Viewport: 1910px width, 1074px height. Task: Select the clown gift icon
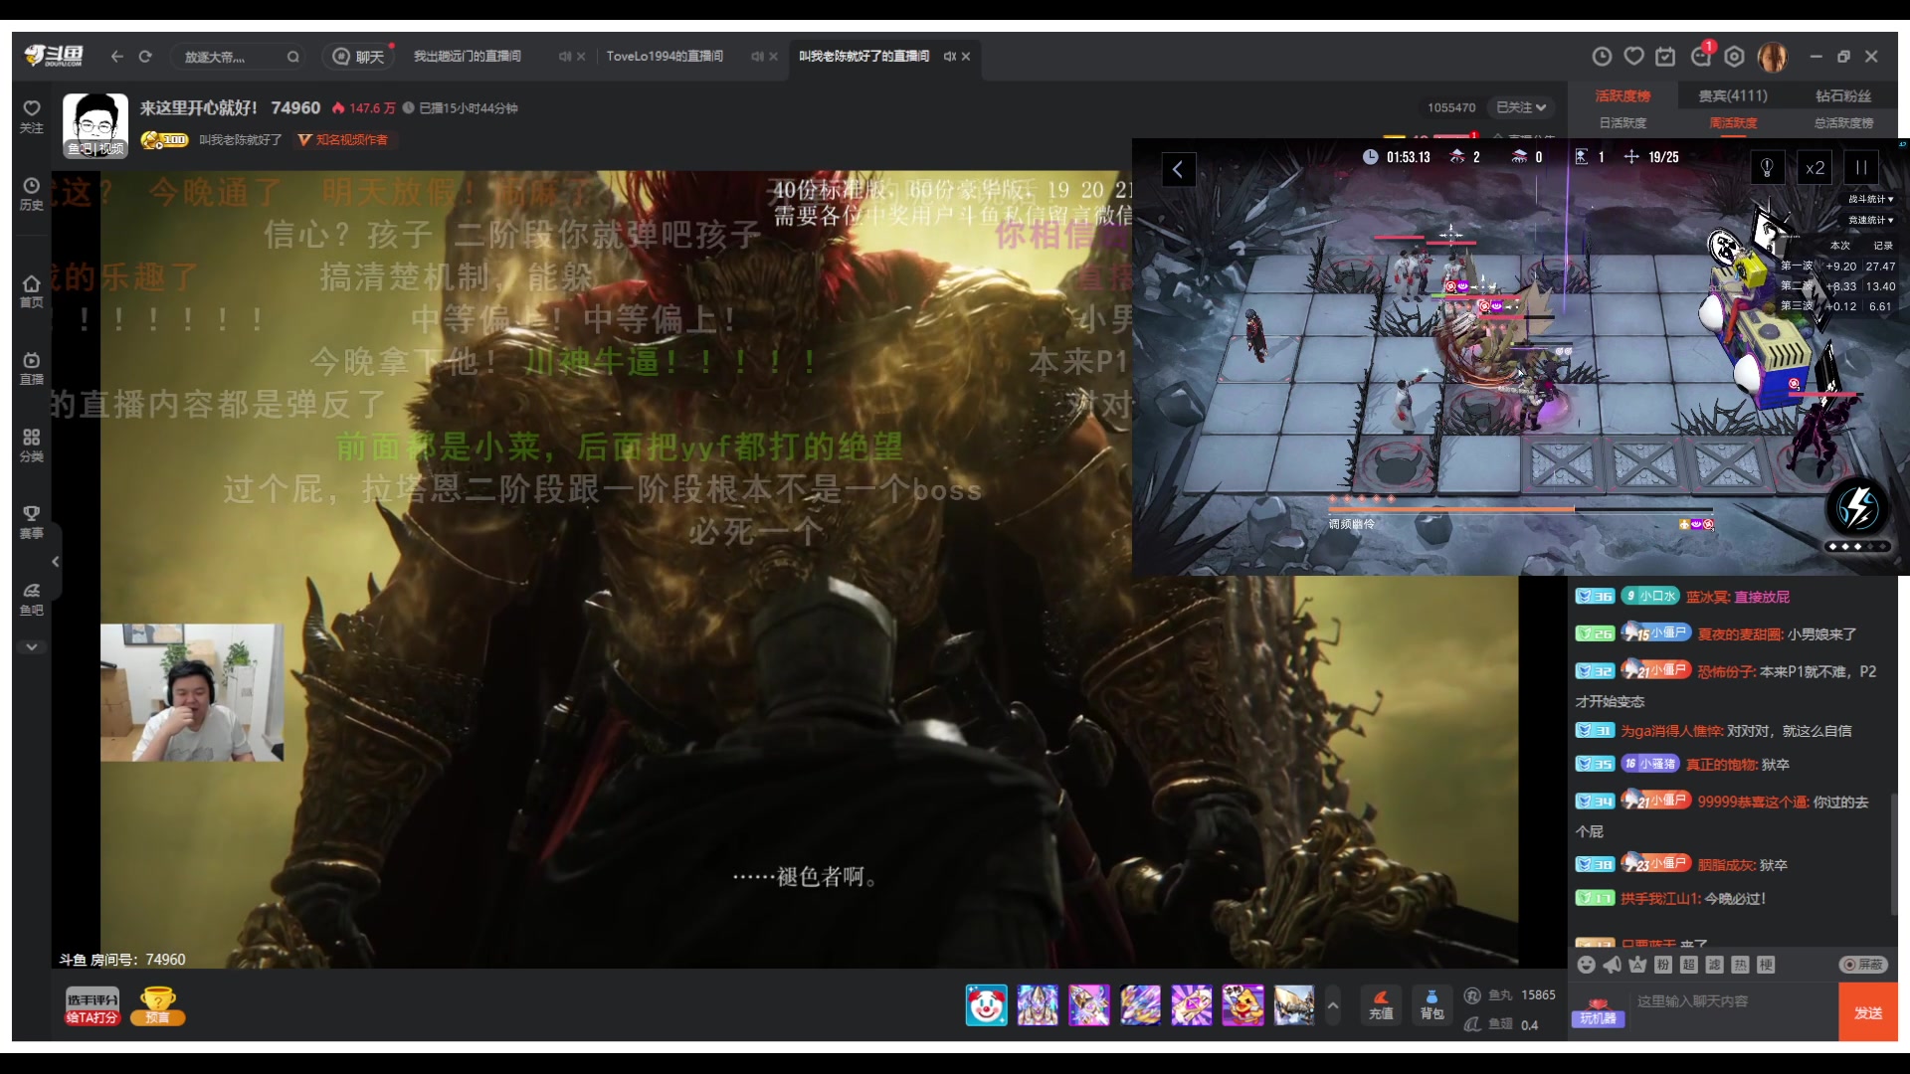pos(986,1005)
